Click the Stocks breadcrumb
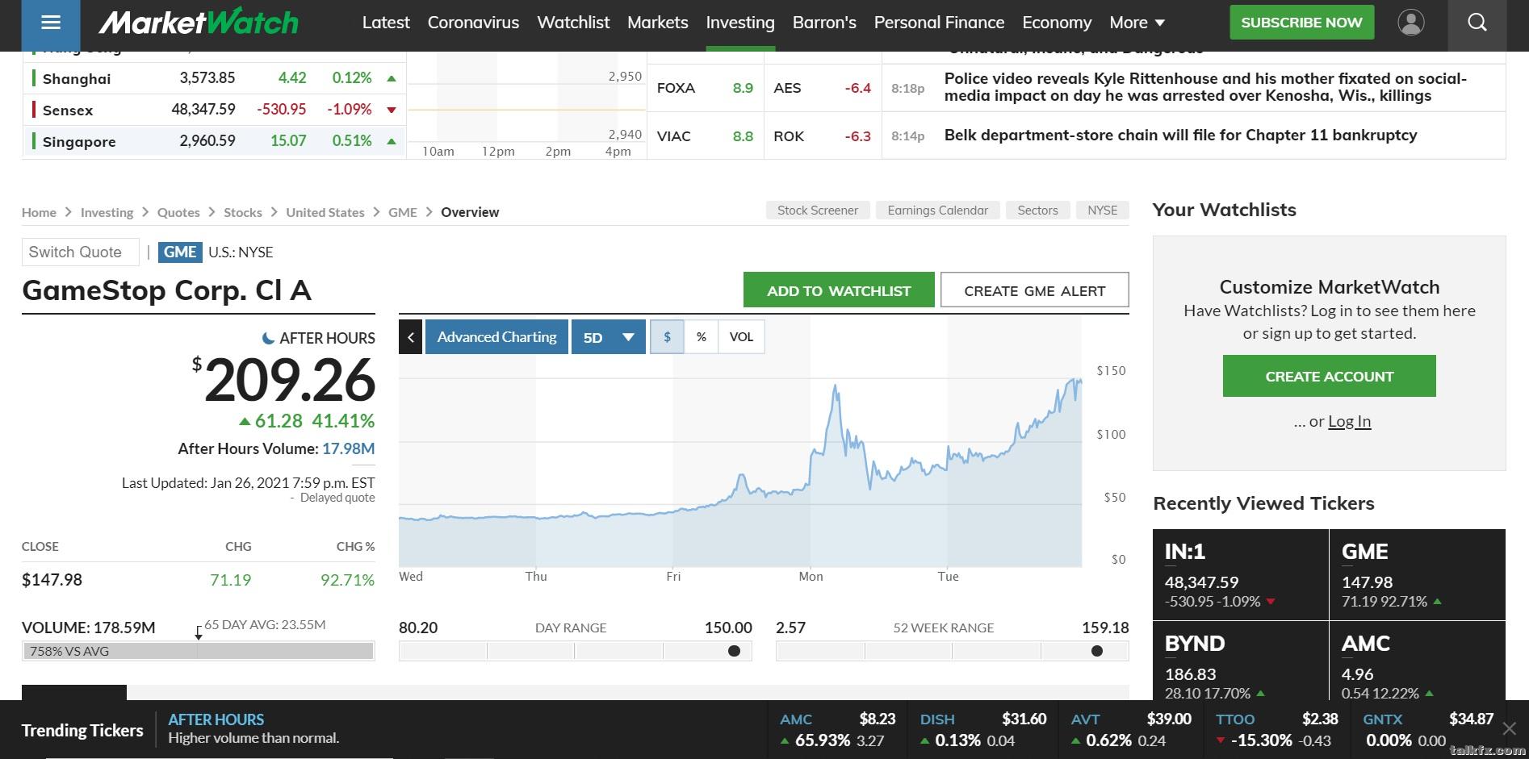Viewport: 1529px width, 759px height. pos(242,212)
